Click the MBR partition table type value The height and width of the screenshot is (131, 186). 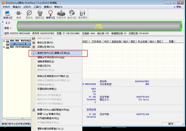click(147, 84)
